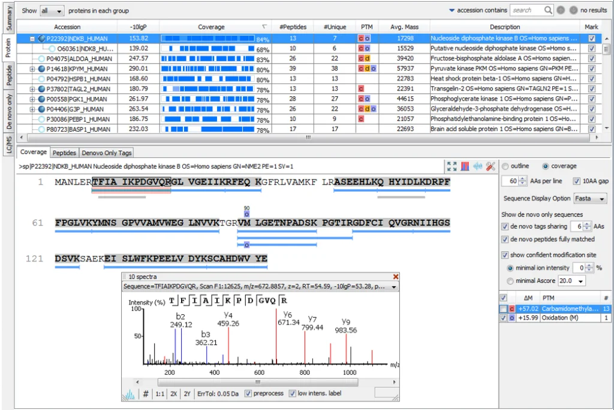Click the light blue waveform icon

(478, 166)
